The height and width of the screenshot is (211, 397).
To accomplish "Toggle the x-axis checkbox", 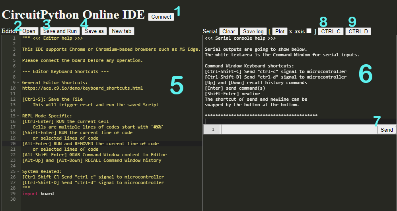I will tap(309, 31).
